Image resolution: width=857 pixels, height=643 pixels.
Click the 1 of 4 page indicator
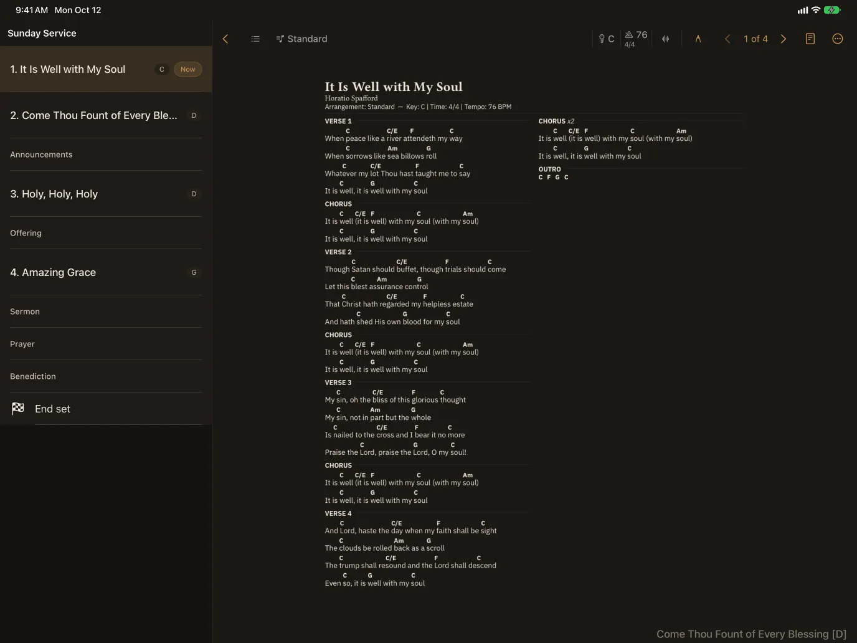755,39
